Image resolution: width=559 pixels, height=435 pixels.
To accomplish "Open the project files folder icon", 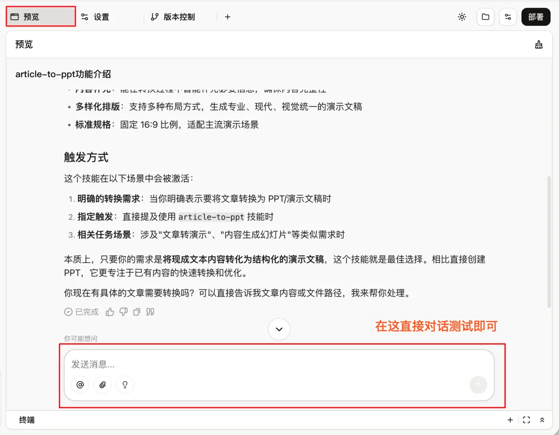I will tap(485, 17).
